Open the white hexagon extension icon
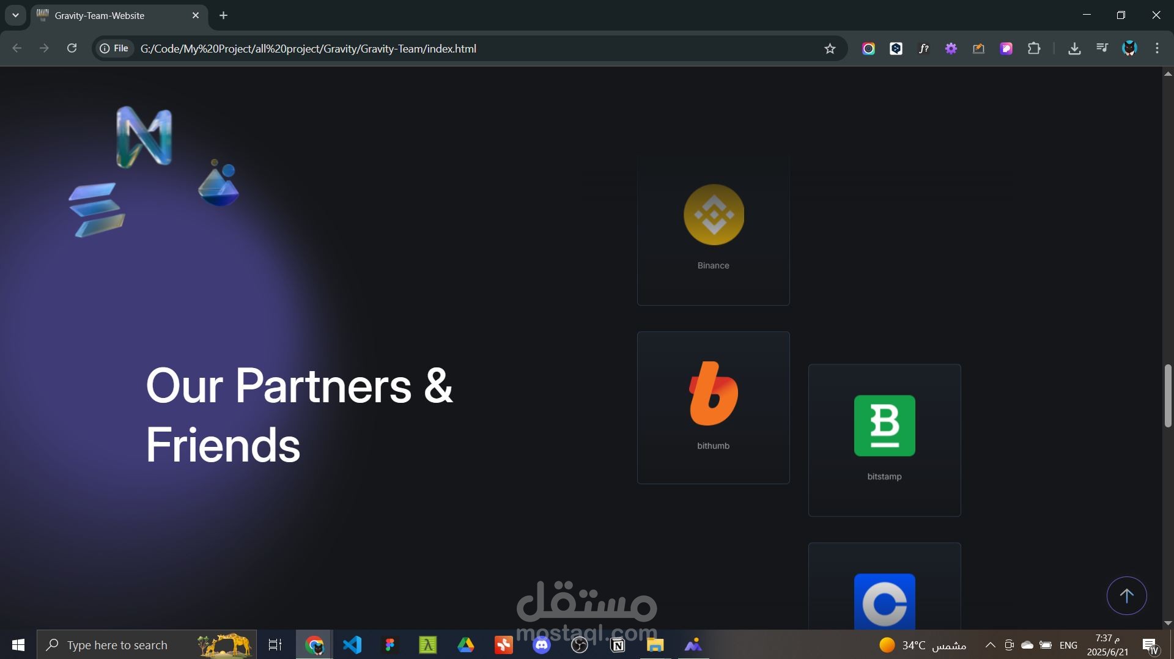 896,49
